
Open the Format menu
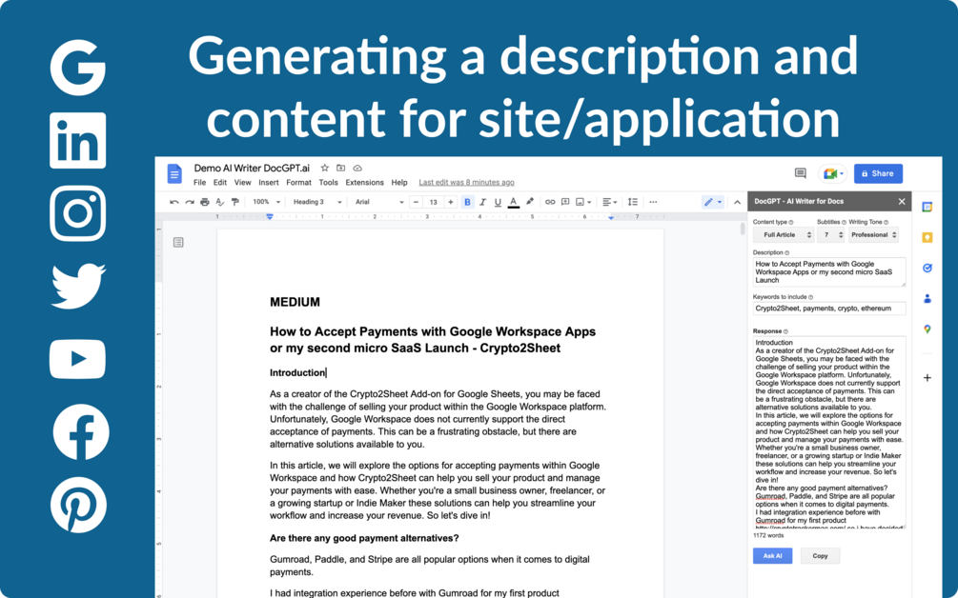298,183
